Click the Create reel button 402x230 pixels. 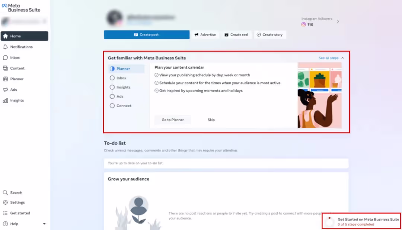tap(236, 35)
